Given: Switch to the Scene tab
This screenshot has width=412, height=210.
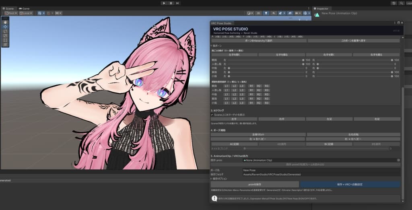Looking at the screenshot, I should (x=8, y=8).
